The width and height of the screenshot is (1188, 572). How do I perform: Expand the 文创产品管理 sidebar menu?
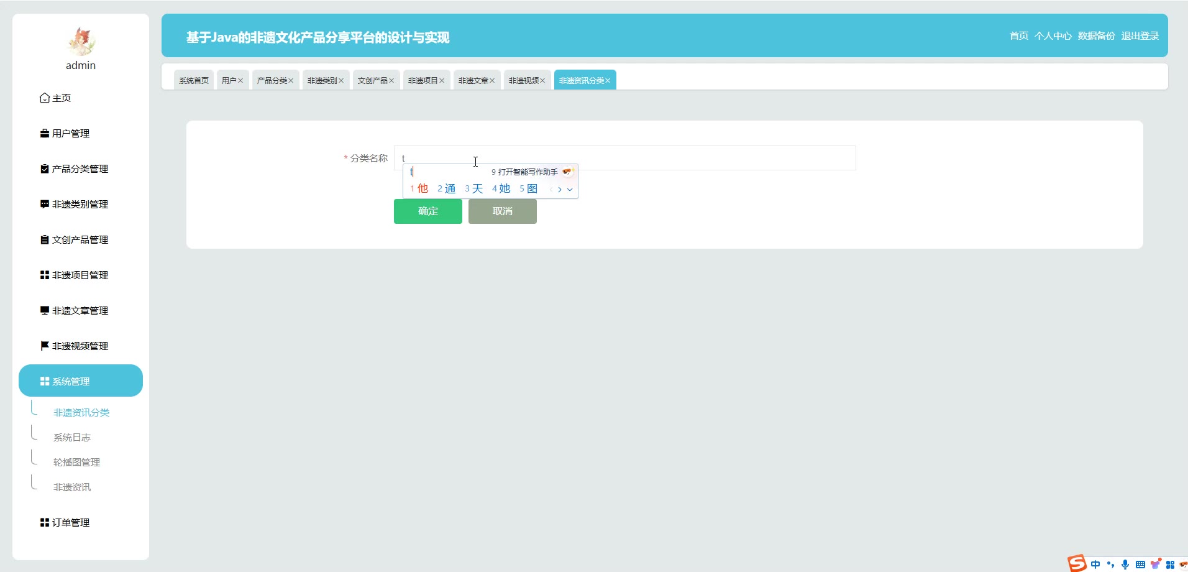tap(81, 240)
